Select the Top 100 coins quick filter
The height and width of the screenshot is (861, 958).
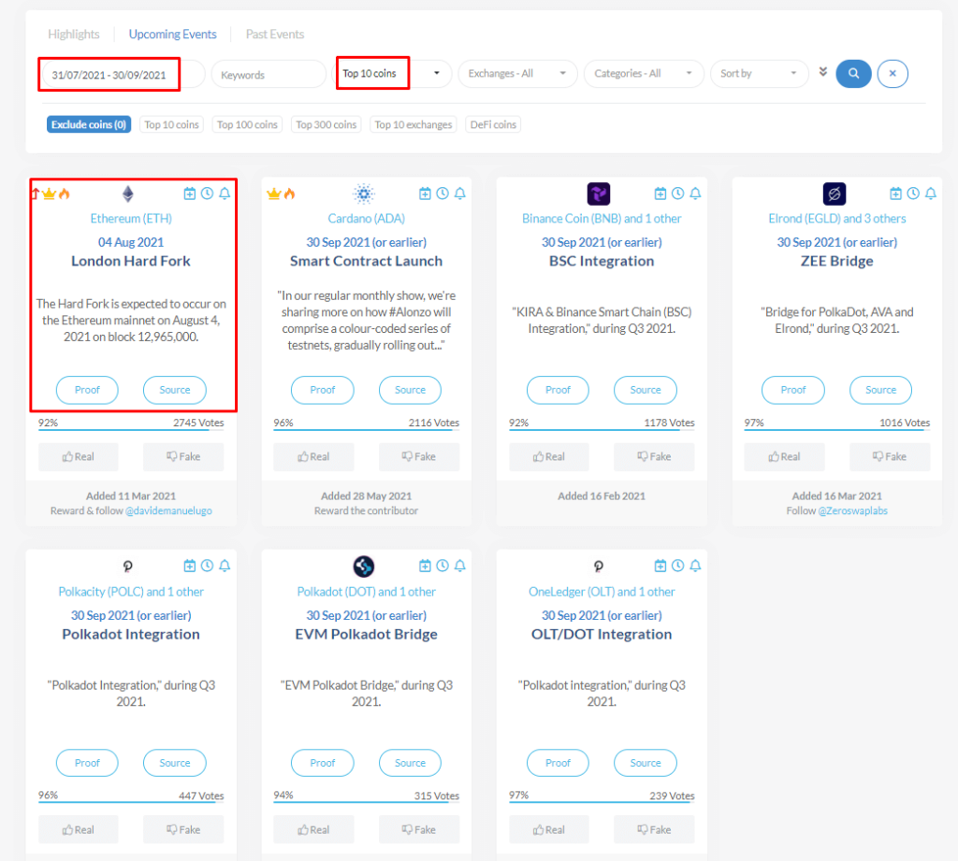click(x=247, y=124)
